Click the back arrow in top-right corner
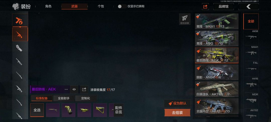Viewport: 271px width, 122px height. 248,7
